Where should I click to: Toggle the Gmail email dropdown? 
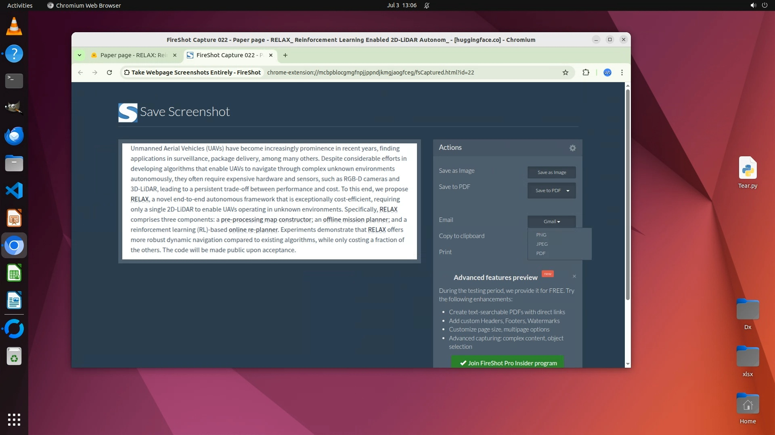pos(551,222)
